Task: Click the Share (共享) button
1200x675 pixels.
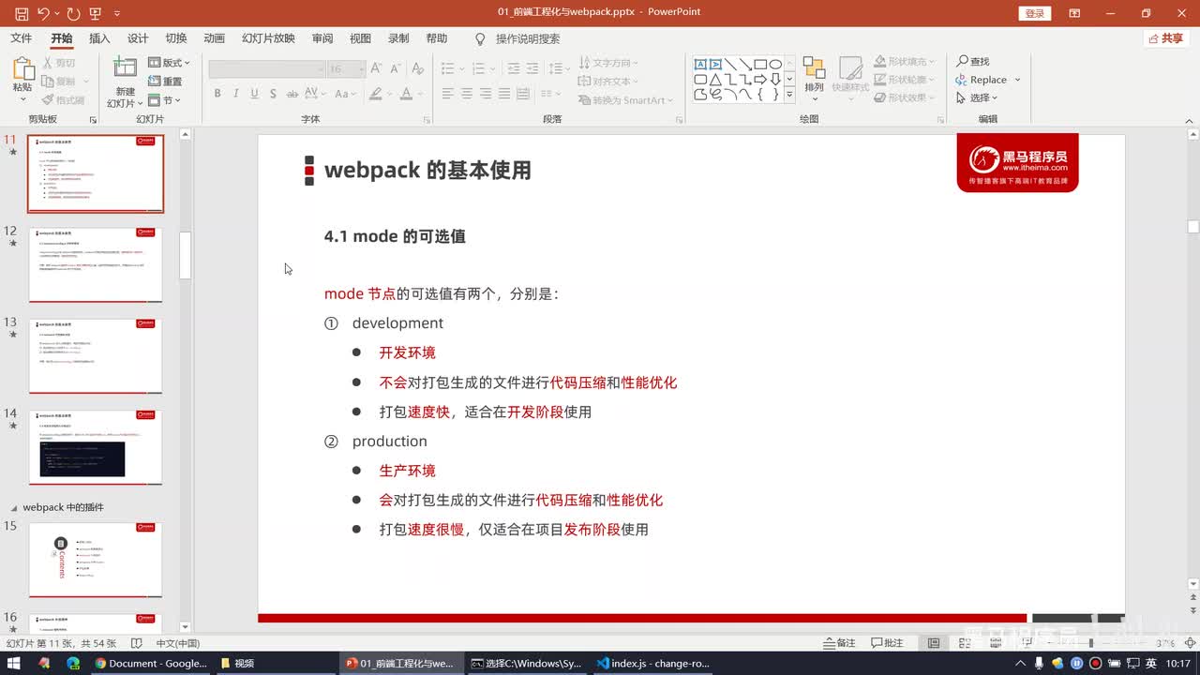Action: click(x=1166, y=38)
